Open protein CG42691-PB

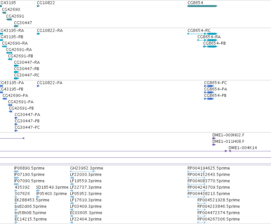pyautogui.click(x=11, y=112)
